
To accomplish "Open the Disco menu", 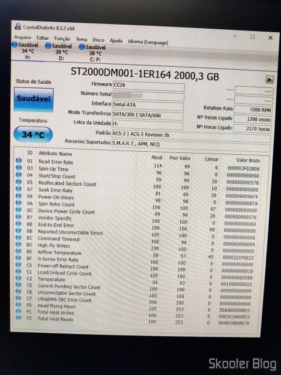I will [x=98, y=40].
